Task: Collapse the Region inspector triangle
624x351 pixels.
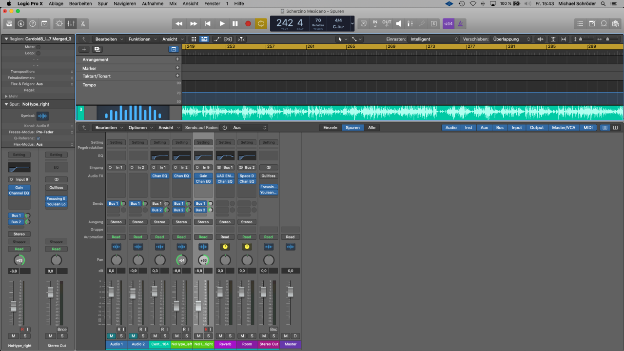Action: pos(6,39)
